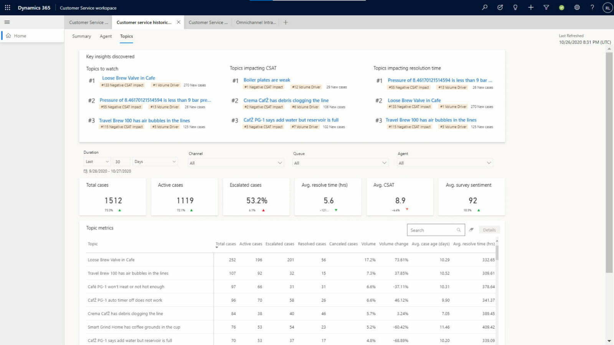Switch to the first Customer Service tab
This screenshot has height=345, width=614.
coord(88,22)
